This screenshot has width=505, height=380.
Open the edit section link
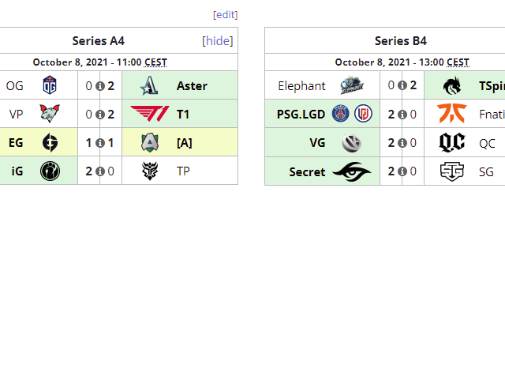coord(225,14)
